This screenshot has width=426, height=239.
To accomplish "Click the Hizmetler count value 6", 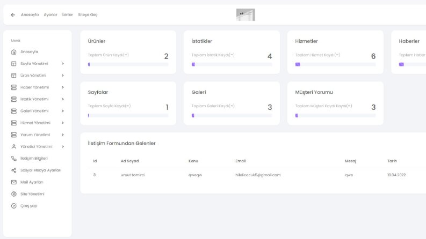I will pos(373,56).
